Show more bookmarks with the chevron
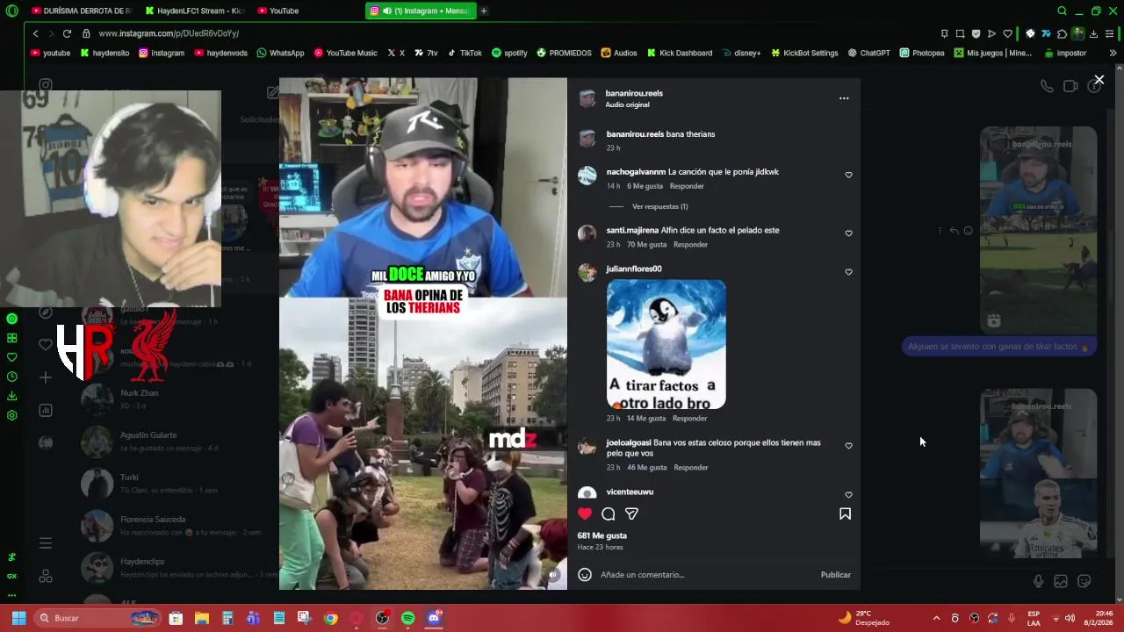 click(1113, 53)
